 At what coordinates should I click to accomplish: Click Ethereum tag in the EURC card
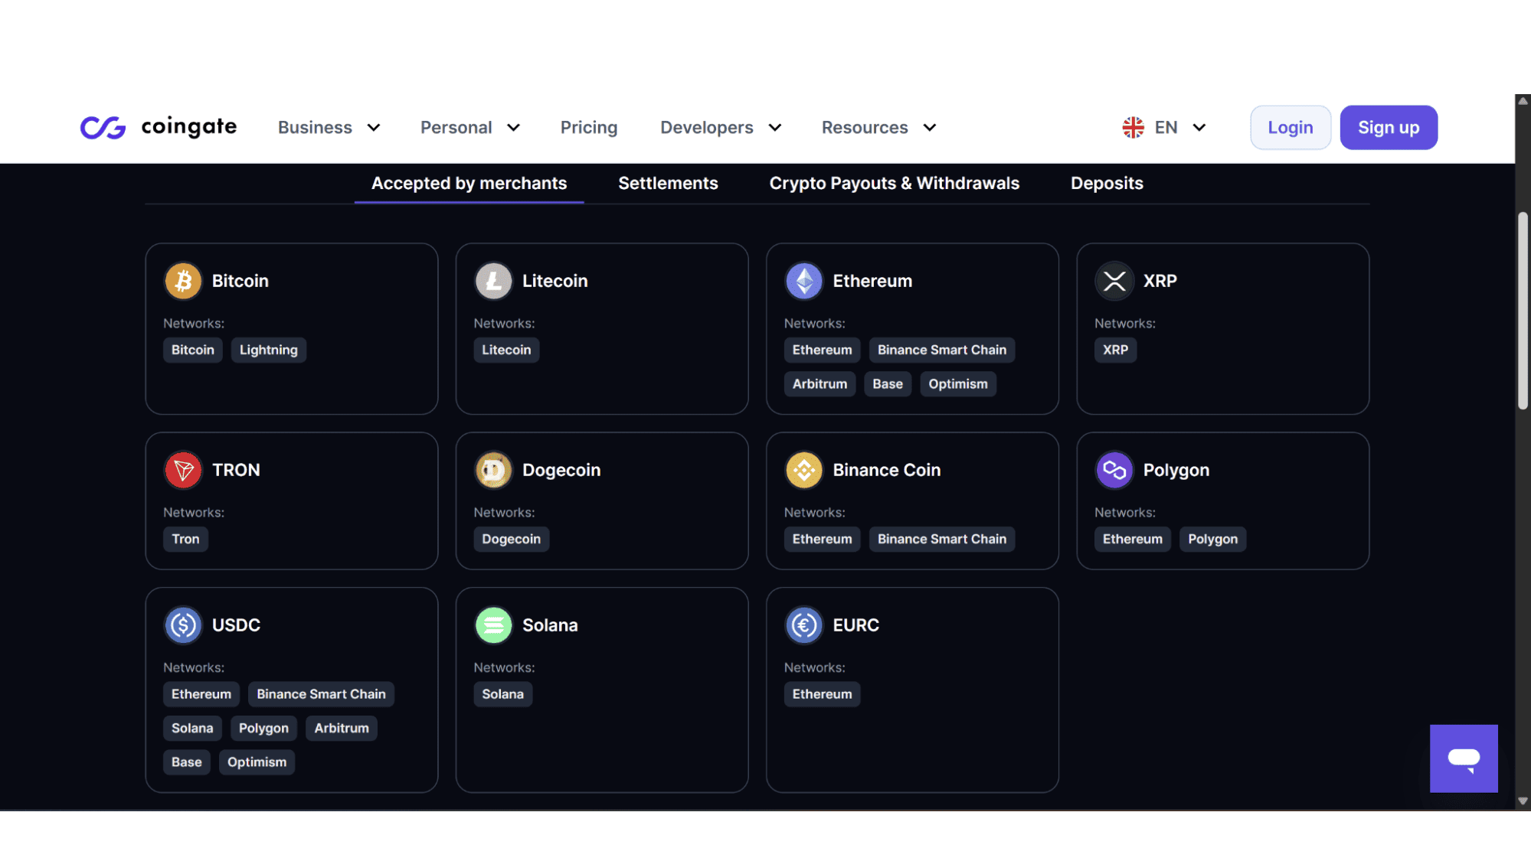click(822, 694)
